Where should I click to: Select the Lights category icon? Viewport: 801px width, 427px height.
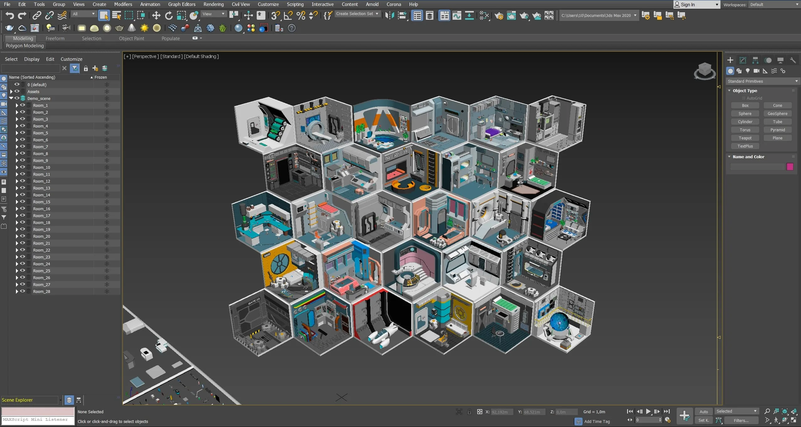point(748,71)
